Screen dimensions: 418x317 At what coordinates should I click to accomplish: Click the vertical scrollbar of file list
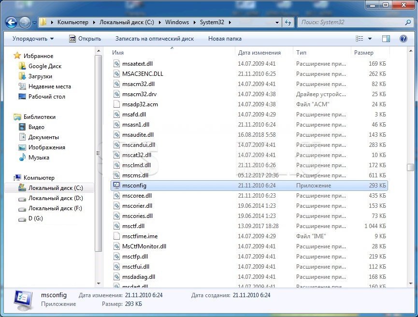410,167
